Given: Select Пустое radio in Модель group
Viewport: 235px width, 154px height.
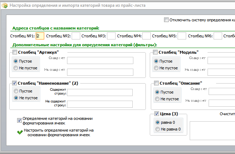Looking at the screenshot, I should click(156, 61).
